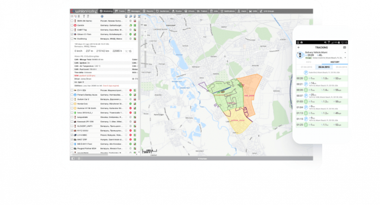Tick the Camión unit checkbox
The image size is (380, 205).
coord(72,25)
